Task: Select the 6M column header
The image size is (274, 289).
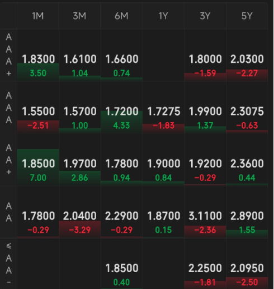Action: [121, 16]
